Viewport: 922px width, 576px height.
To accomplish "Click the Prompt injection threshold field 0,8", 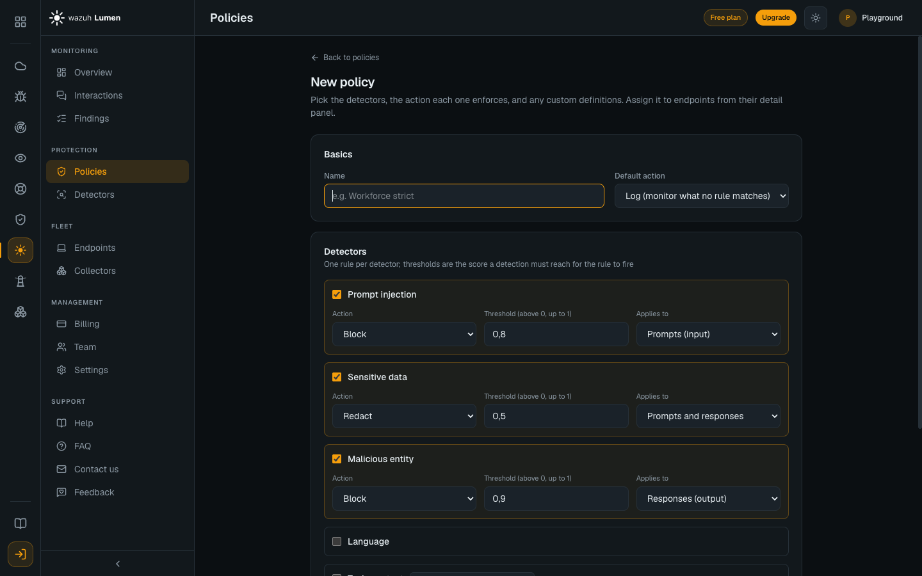I will (x=556, y=334).
